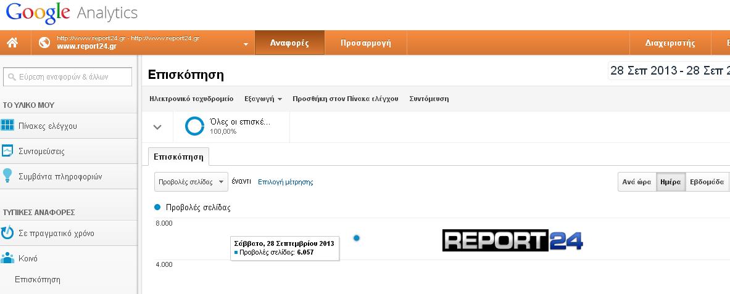Click the real-time clock icon

tap(7, 232)
